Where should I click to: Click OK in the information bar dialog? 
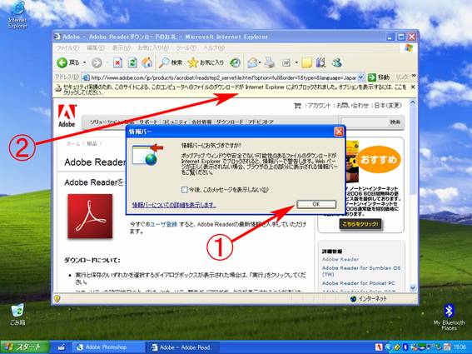coord(316,204)
